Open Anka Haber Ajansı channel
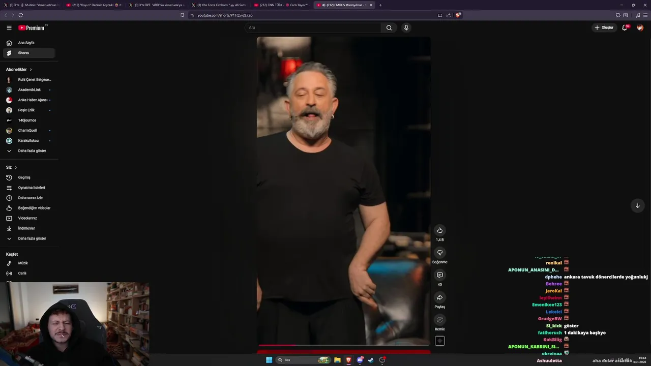The image size is (651, 366). [x=29, y=100]
